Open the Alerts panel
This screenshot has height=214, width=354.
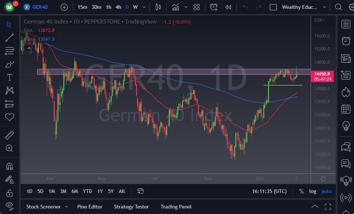(x=346, y=41)
